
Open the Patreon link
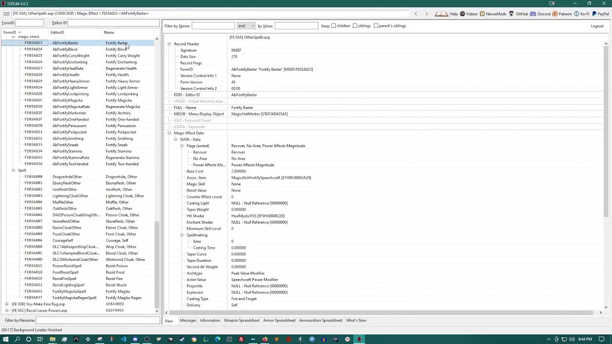coord(562,14)
